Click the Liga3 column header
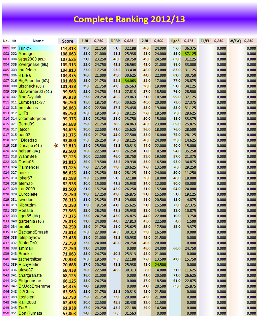This screenshot has height=316, width=259. tap(175, 41)
